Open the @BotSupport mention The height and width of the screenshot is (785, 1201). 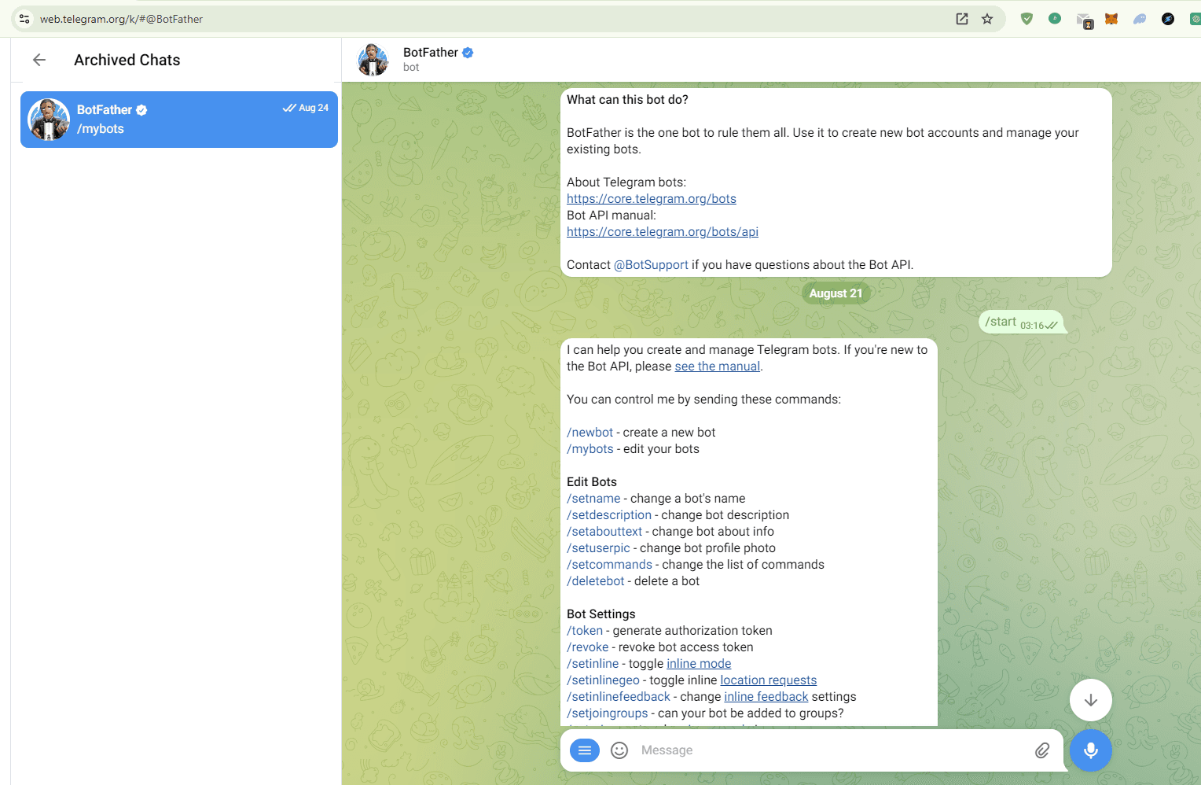tap(651, 265)
